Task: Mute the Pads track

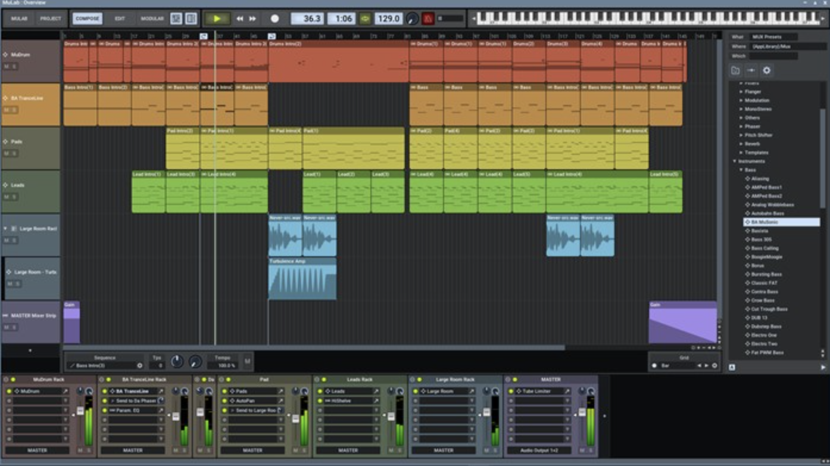Action: (8, 154)
